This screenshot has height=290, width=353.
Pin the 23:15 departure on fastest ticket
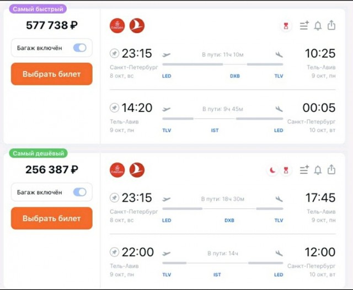tap(114, 53)
